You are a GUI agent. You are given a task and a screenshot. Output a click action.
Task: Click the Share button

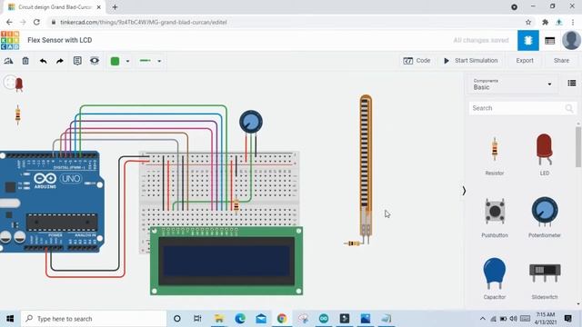click(561, 61)
